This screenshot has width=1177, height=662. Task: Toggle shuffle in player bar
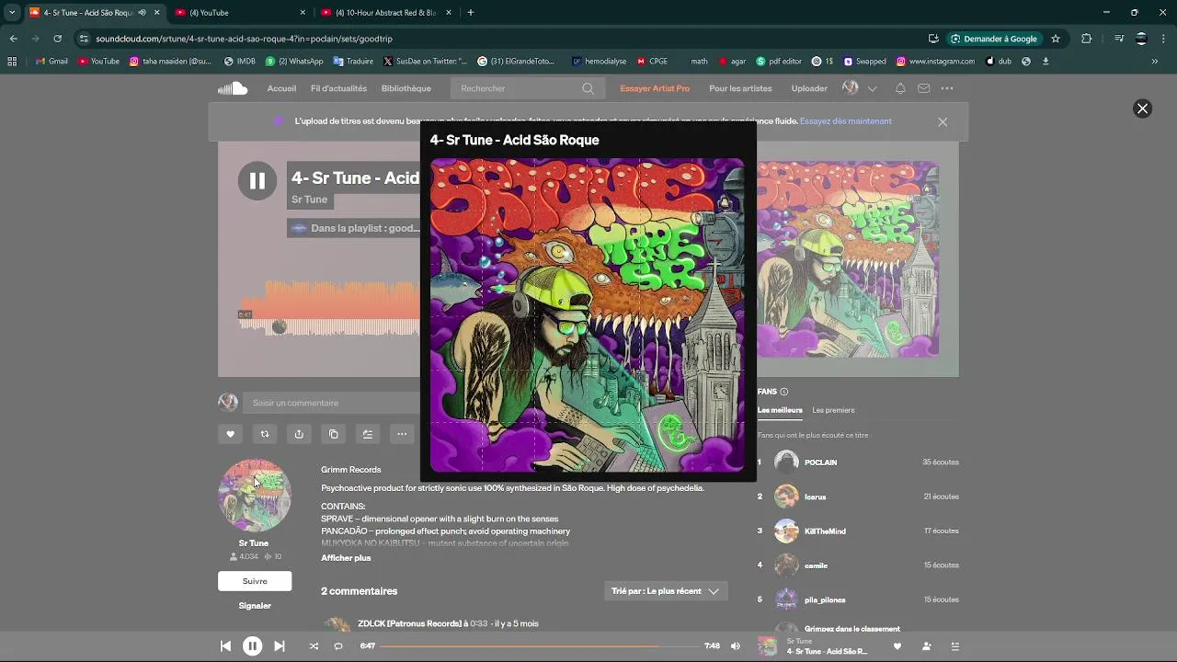pos(314,646)
